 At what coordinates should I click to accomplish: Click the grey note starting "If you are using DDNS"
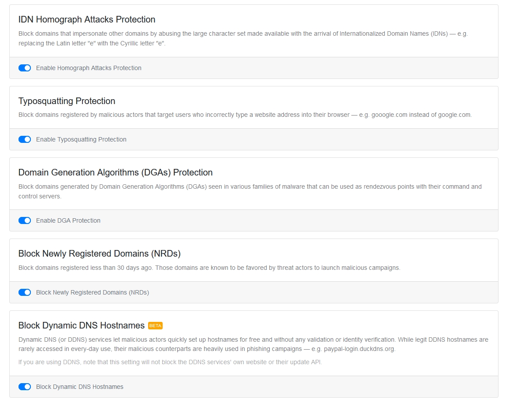point(170,362)
